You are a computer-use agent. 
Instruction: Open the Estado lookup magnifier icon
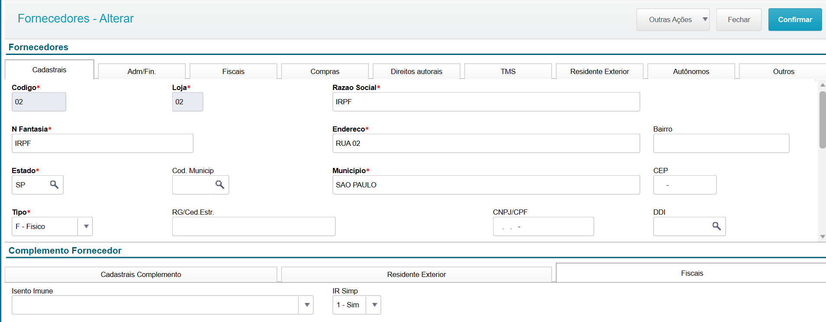54,185
